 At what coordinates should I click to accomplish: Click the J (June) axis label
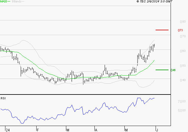coord(157,130)
